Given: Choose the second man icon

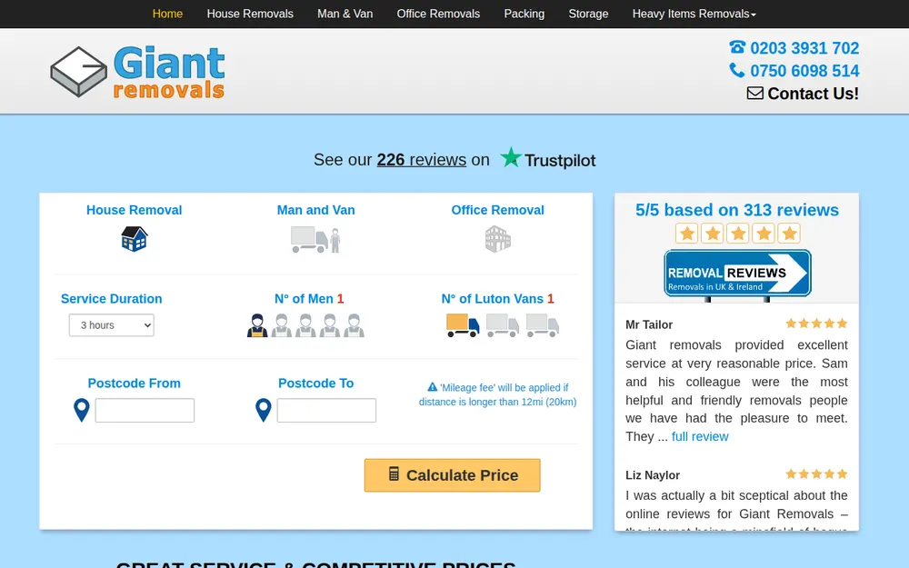Looking at the screenshot, I should 282,325.
